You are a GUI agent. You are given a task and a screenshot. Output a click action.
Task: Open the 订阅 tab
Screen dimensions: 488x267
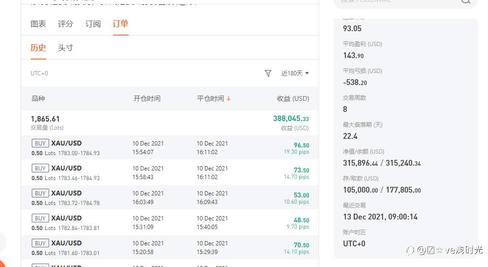pos(93,24)
